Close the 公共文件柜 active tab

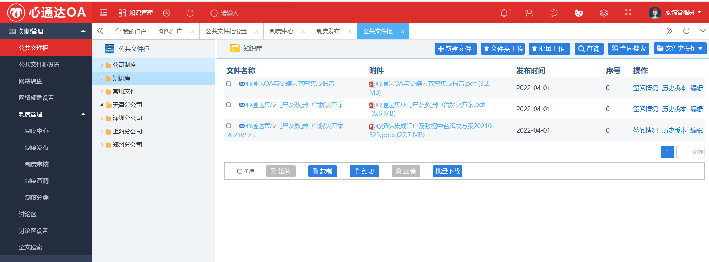(402, 31)
